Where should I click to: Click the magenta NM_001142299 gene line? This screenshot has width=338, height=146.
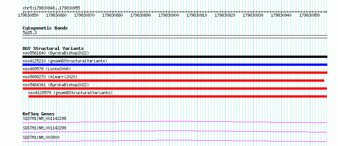pos(175,131)
